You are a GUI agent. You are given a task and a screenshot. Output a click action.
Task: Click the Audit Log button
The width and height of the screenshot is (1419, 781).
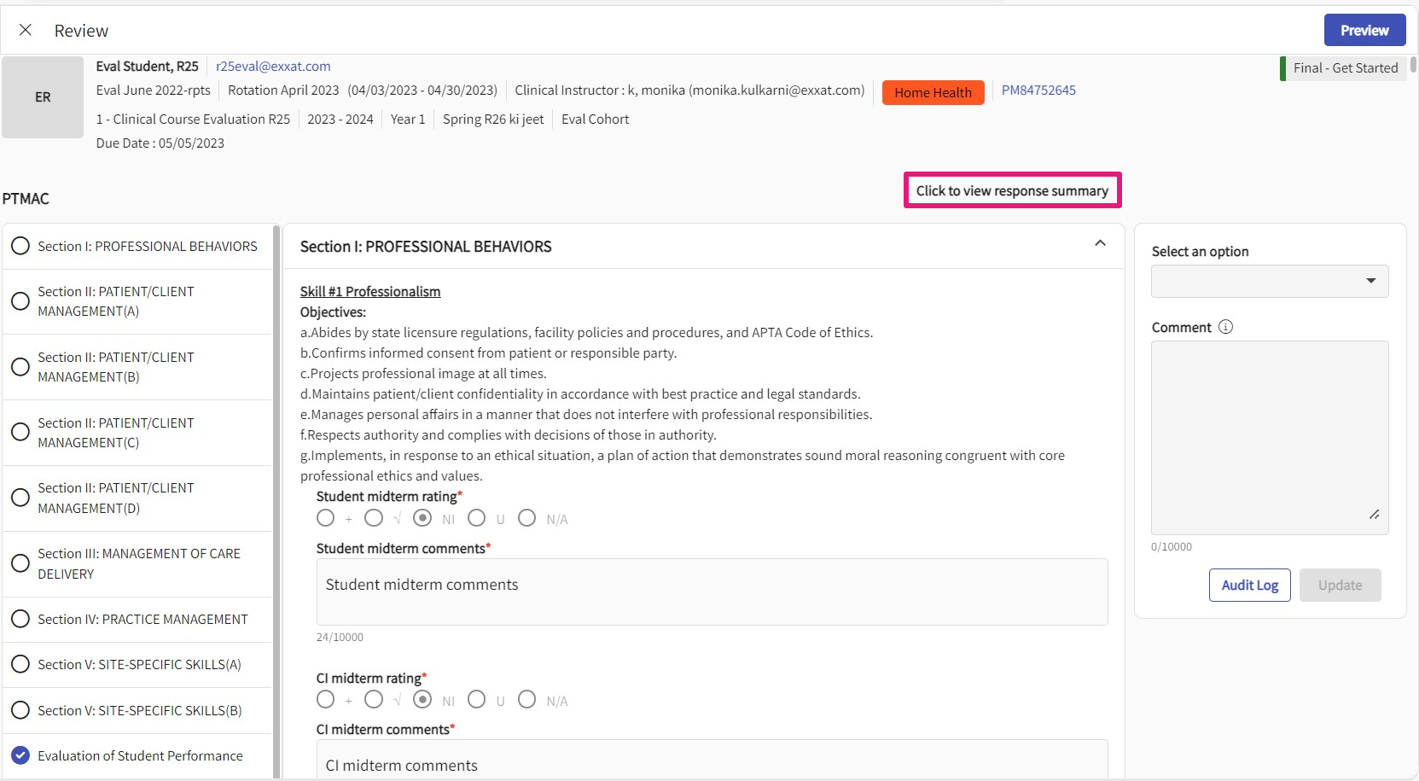tap(1249, 585)
